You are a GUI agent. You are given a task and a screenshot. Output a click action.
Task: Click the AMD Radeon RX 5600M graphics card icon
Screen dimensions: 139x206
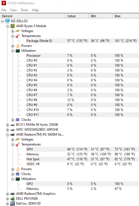(x=13, y=135)
